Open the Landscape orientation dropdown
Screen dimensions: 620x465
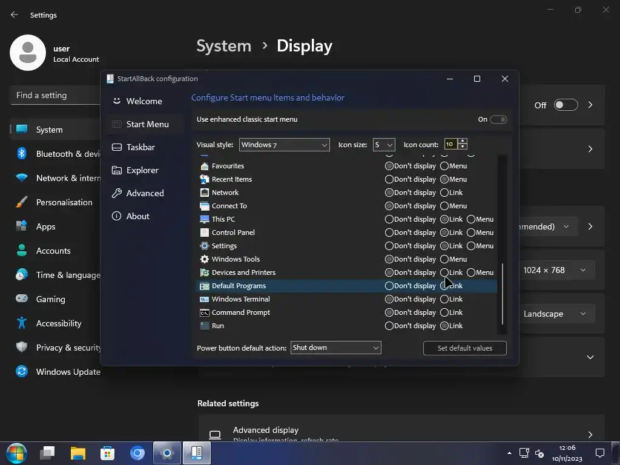(x=555, y=314)
